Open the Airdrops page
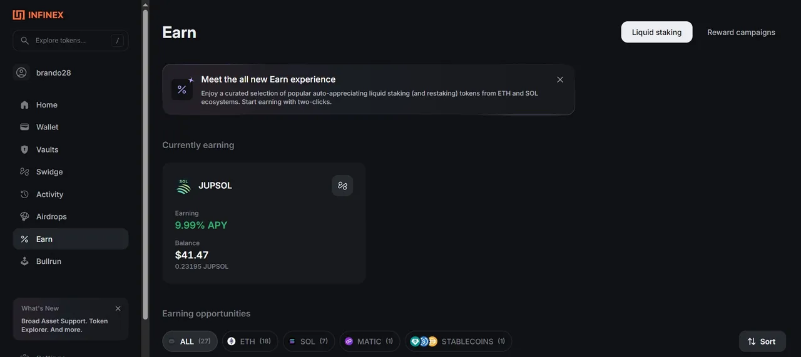Screen dimensions: 801x357 tap(71, 216)
